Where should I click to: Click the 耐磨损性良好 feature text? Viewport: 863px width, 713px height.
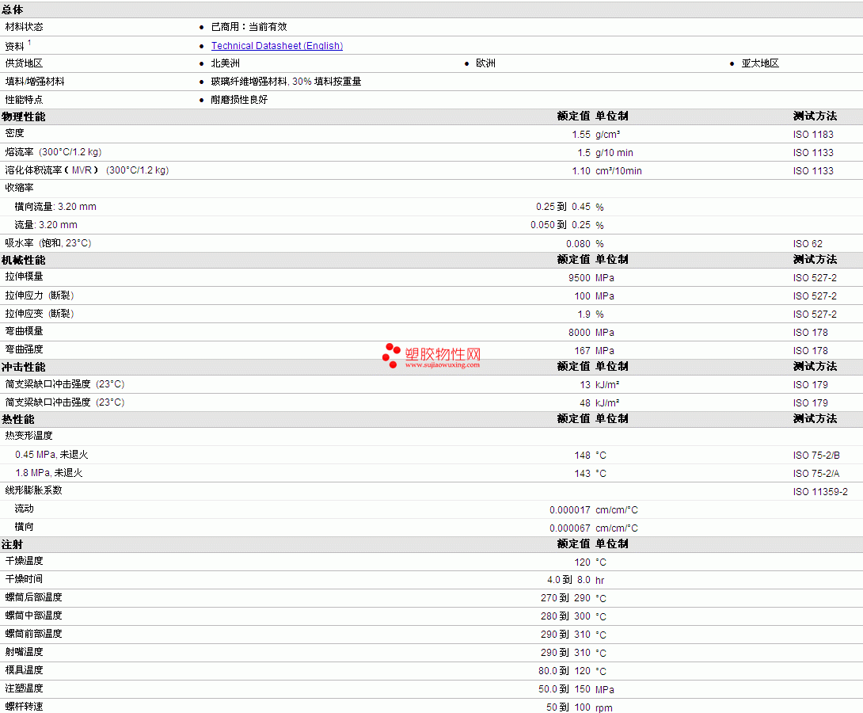click(x=239, y=100)
